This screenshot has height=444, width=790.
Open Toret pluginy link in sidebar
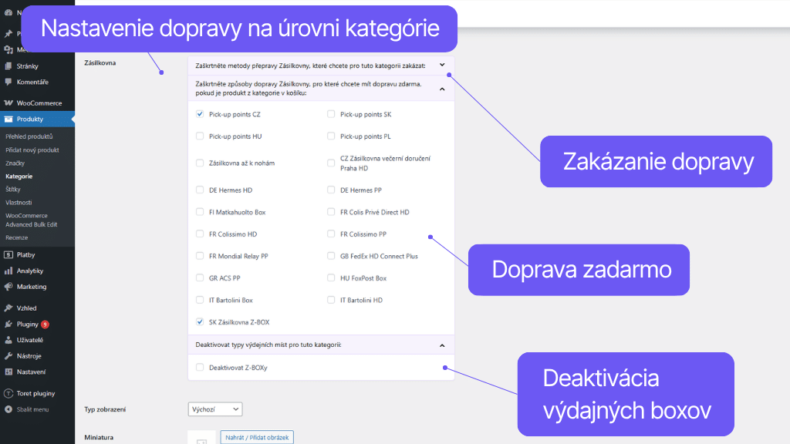(x=35, y=393)
